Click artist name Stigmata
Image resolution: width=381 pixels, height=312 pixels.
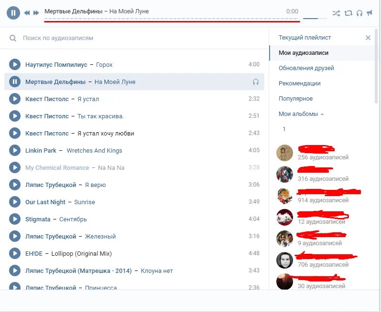coord(38,219)
